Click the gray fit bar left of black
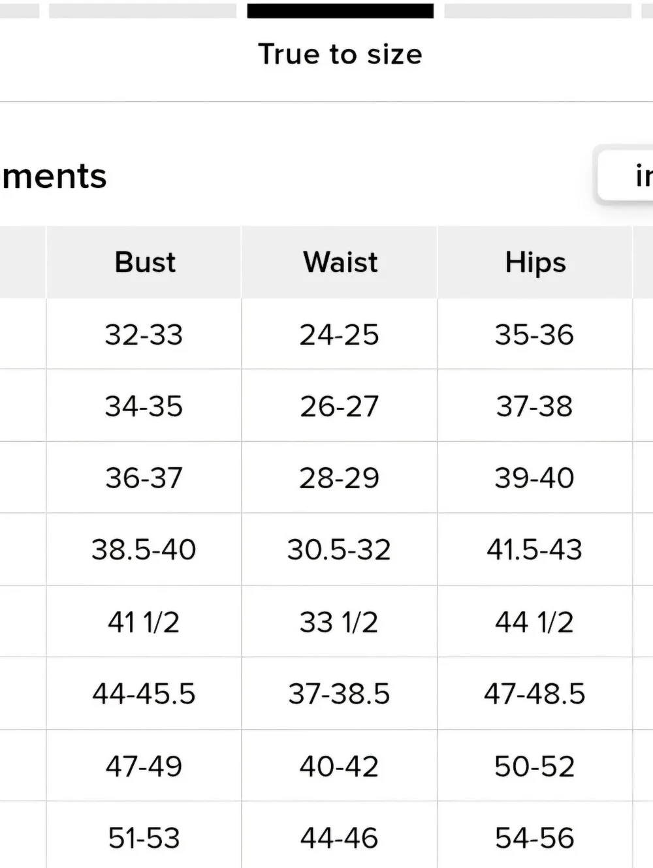 pos(142,11)
